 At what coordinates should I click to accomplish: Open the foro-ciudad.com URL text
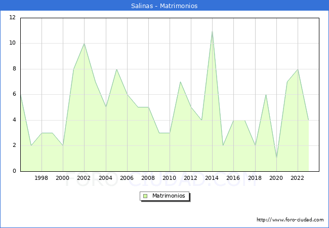pos(290,220)
